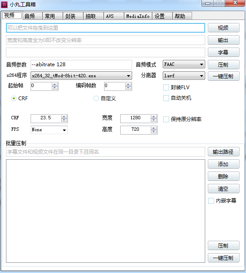Click the 输出路径 output path button
The width and height of the screenshot is (246, 273).
(x=223, y=152)
